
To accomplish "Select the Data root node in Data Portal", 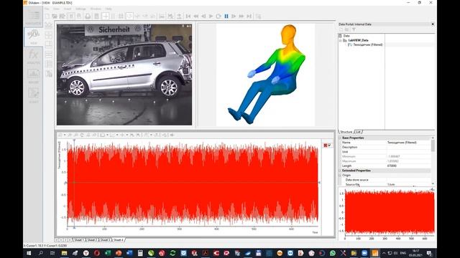I will click(x=346, y=36).
